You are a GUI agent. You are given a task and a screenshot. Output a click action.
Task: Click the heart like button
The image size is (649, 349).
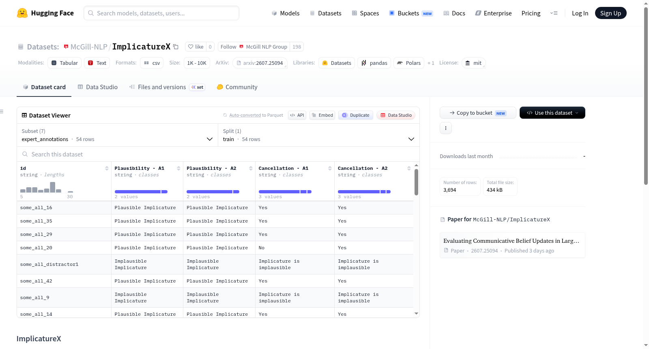click(x=196, y=47)
